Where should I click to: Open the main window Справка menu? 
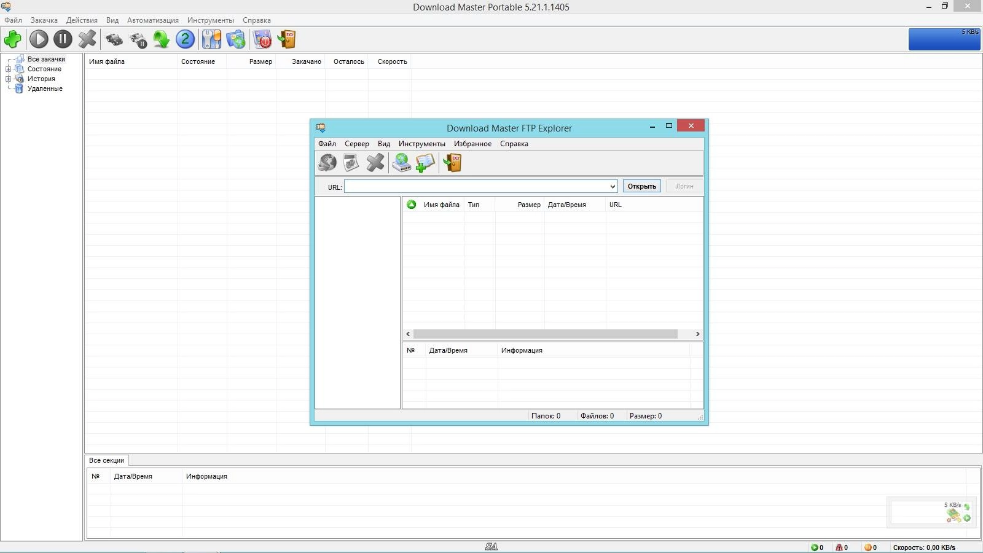click(257, 20)
